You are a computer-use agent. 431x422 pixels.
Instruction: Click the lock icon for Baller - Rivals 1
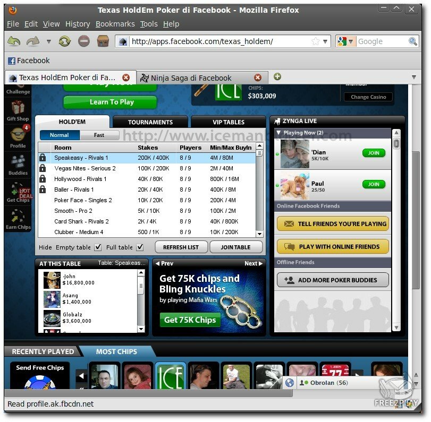43,190
